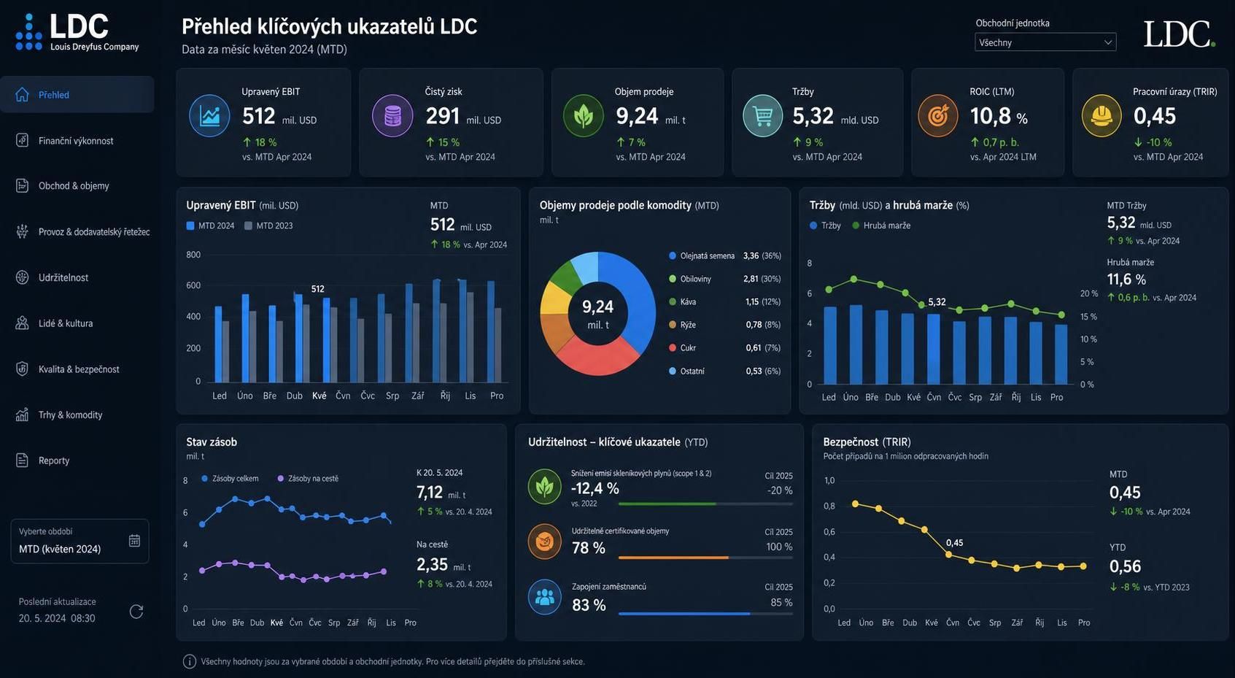Toggle MTD 2024 series in EBIT legend
1235x678 pixels.
click(211, 226)
